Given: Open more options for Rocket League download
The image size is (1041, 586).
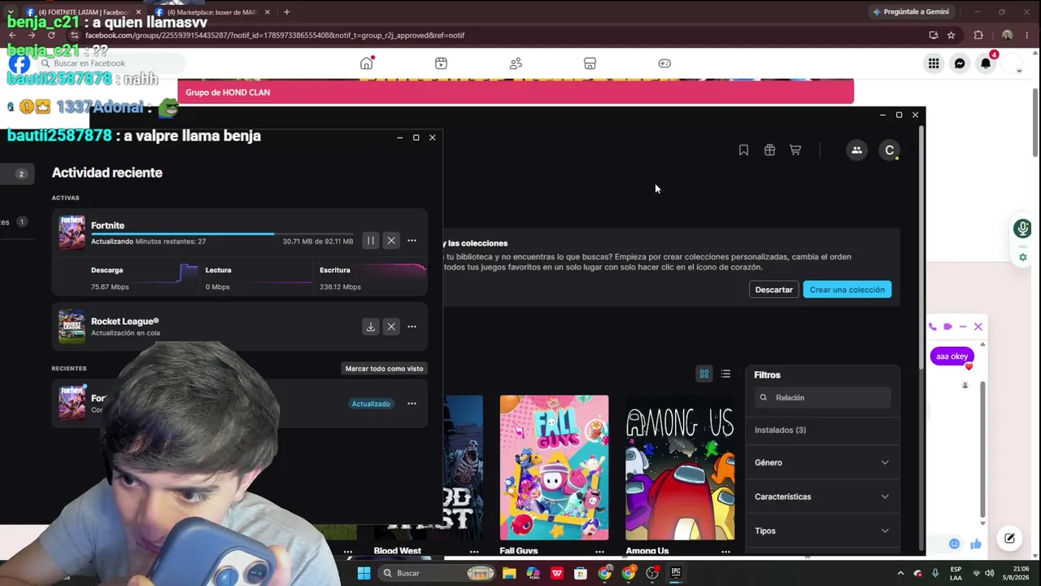Looking at the screenshot, I should (x=412, y=327).
